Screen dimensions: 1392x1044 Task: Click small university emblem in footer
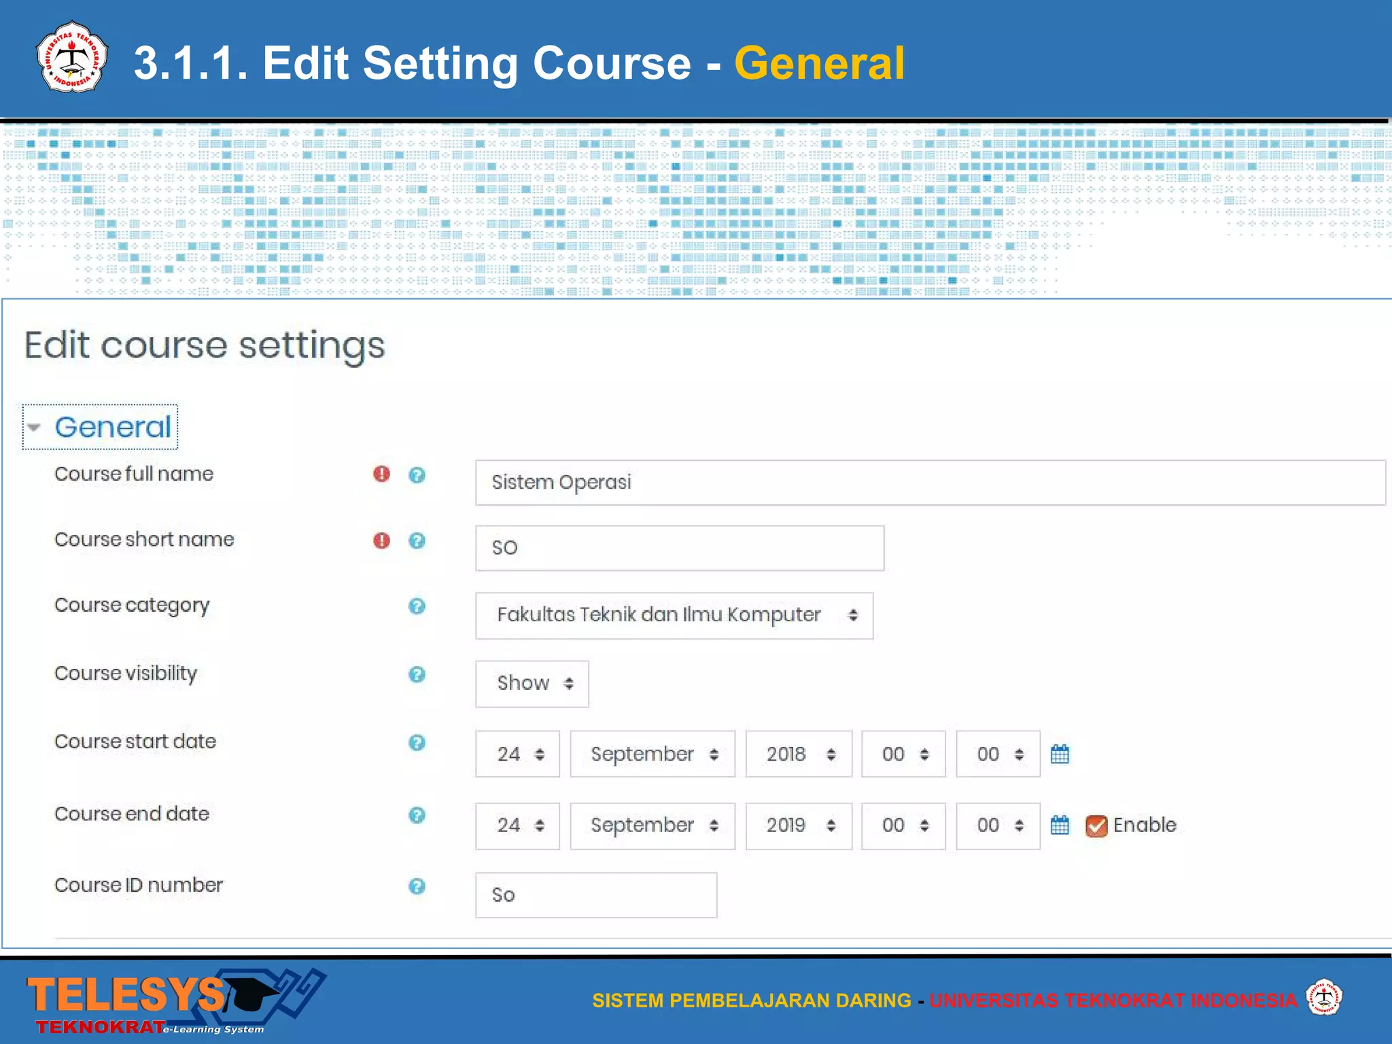click(1324, 998)
